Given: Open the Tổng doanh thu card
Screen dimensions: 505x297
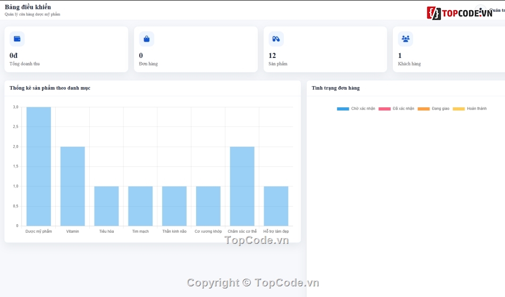Looking at the screenshot, I should coord(66,49).
